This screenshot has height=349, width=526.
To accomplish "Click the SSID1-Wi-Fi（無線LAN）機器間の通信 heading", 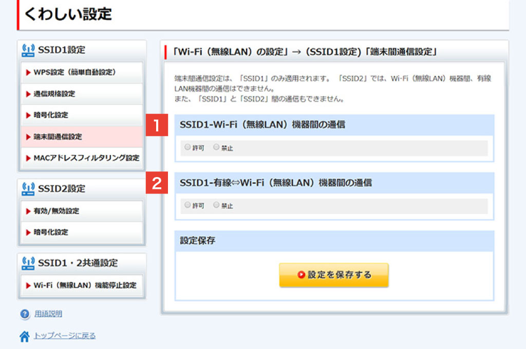I will [262, 125].
